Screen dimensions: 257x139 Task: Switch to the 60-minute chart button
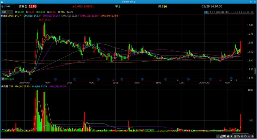[252, 12]
